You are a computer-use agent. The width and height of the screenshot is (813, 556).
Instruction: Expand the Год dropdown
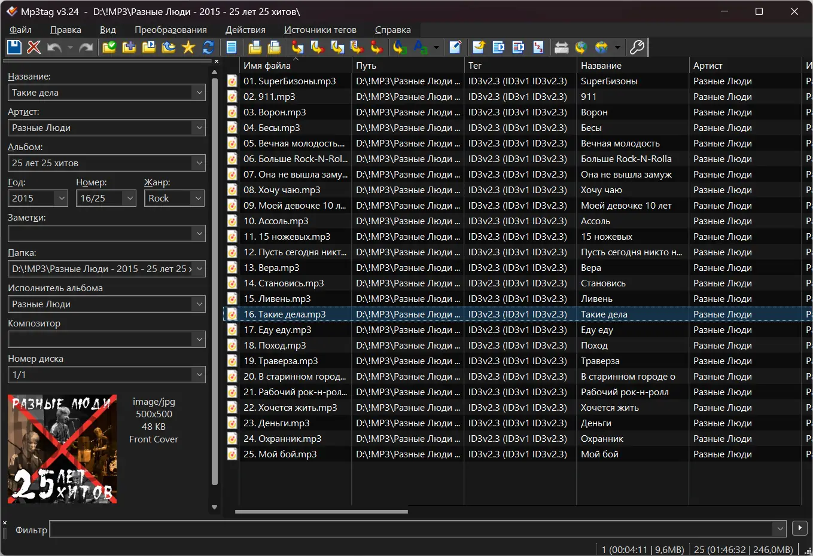point(62,198)
